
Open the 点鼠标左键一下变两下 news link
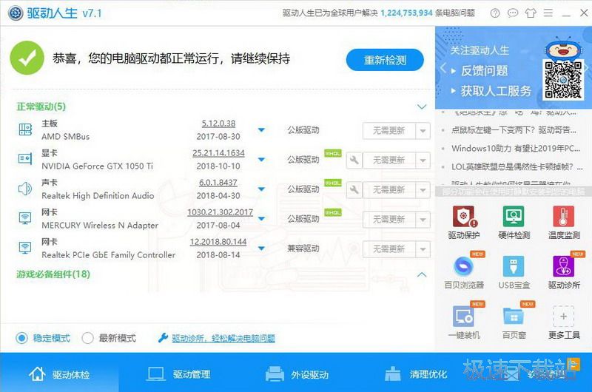(514, 130)
